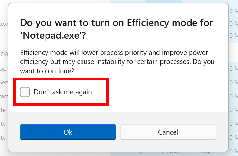Click the "4.9 MB" memory cell below dialog
Image resolution: width=238 pixels, height=156 pixels.
tap(169, 153)
